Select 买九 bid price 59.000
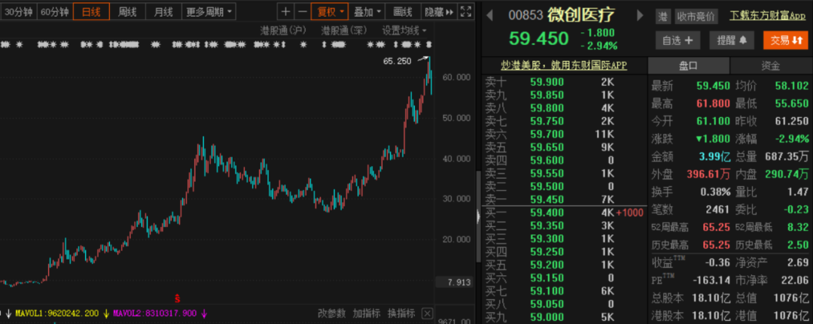 click(547, 317)
